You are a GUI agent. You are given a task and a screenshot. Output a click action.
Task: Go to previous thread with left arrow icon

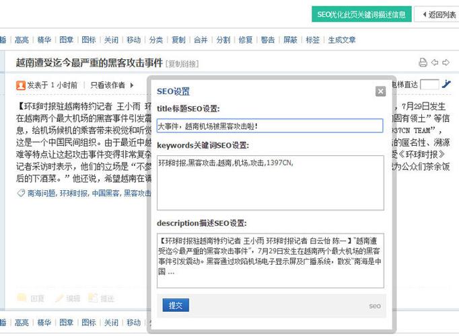click(x=435, y=62)
